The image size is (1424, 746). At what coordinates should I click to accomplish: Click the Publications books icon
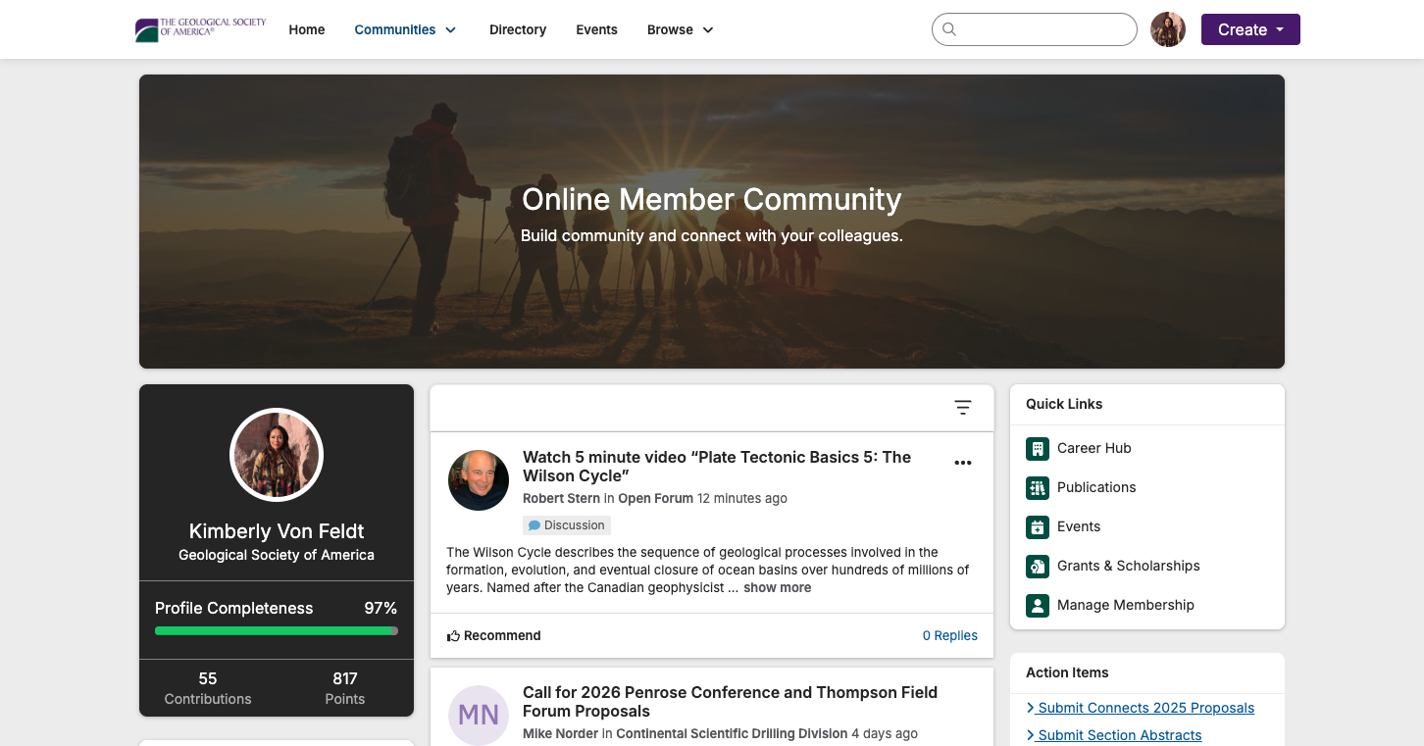pyautogui.click(x=1038, y=487)
